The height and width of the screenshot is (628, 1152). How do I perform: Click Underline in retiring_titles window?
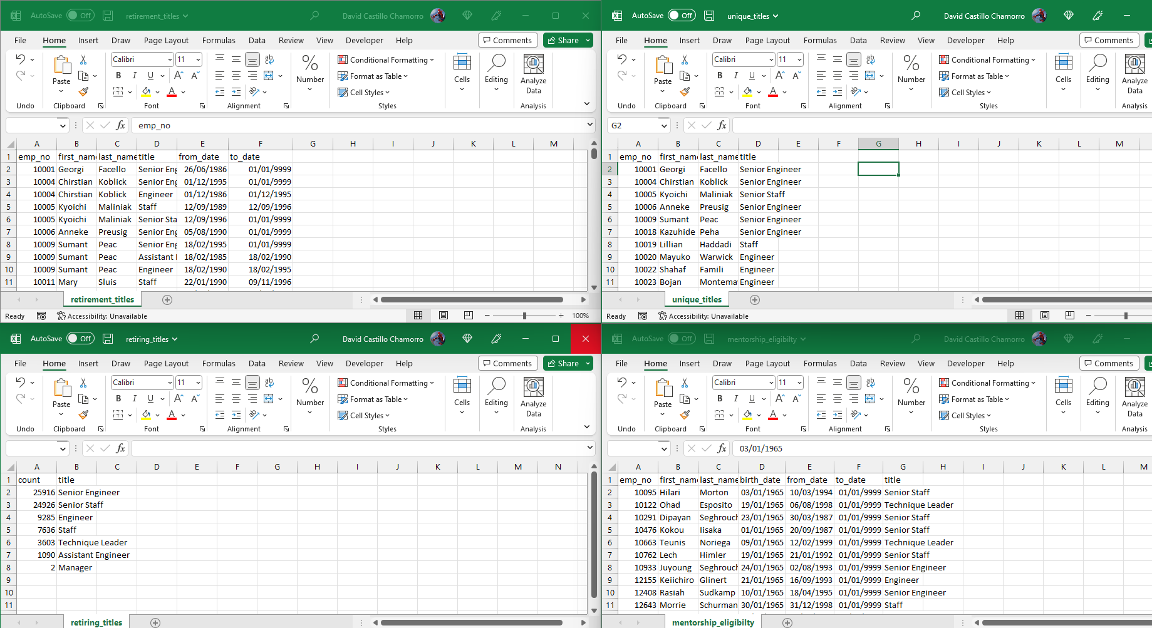pyautogui.click(x=150, y=398)
